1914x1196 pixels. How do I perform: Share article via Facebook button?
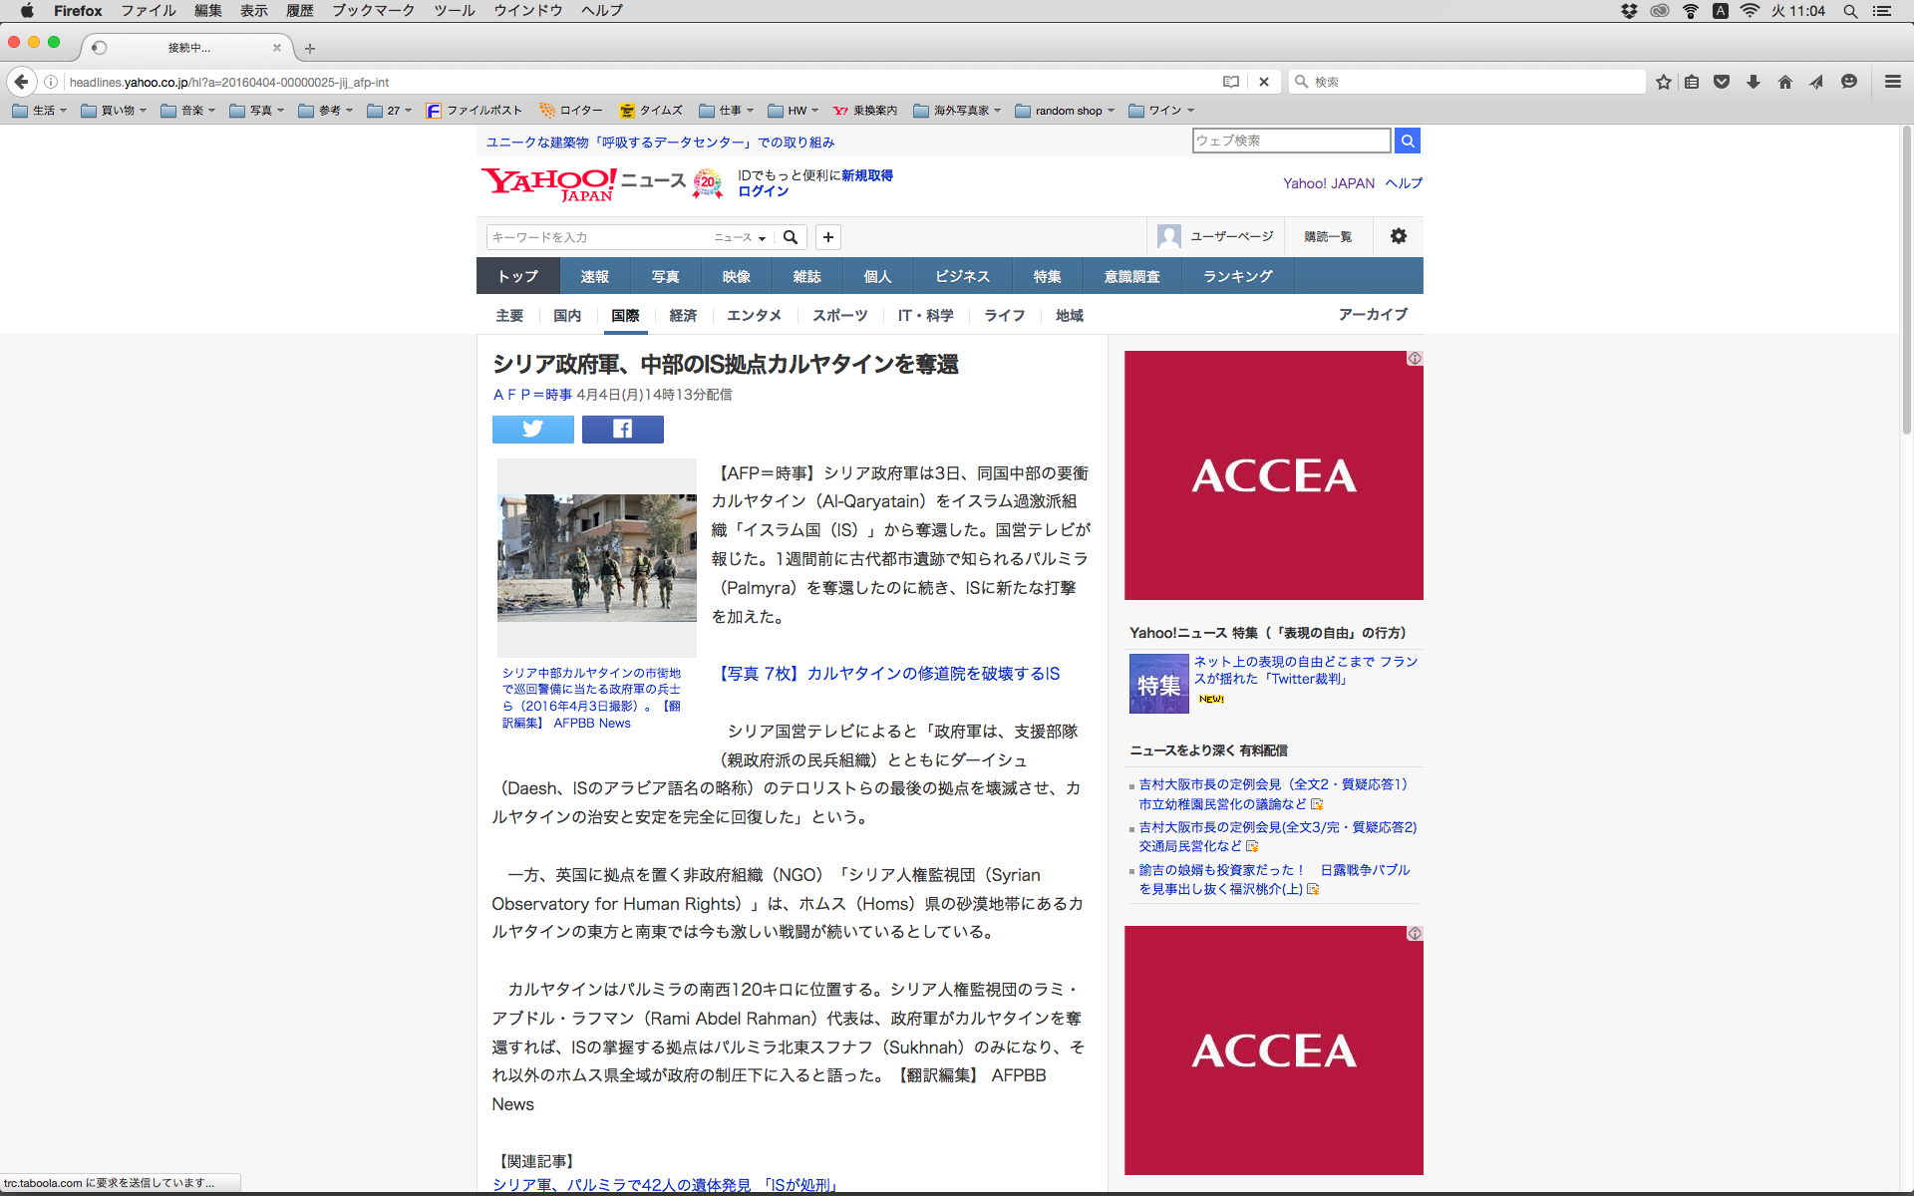pos(622,429)
